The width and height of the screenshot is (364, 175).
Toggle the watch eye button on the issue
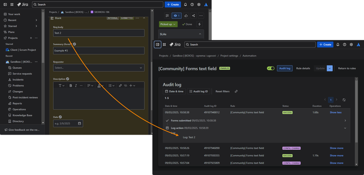tap(176, 16)
